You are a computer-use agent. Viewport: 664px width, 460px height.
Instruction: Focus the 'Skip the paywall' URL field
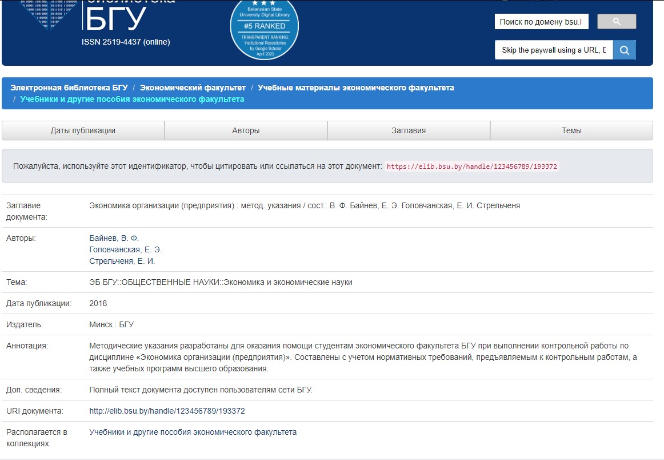(554, 50)
